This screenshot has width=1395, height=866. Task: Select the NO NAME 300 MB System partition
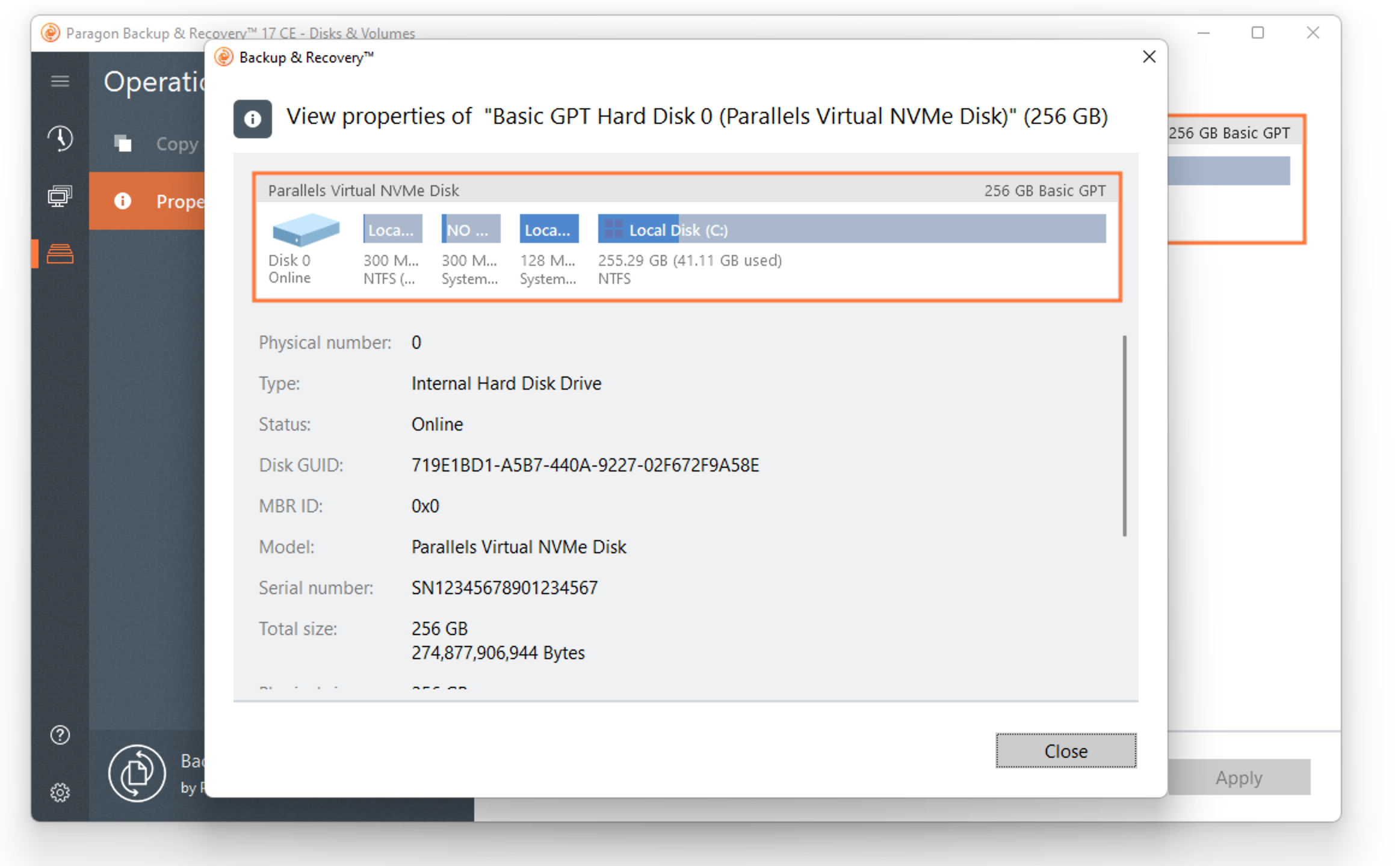pyautogui.click(x=471, y=229)
